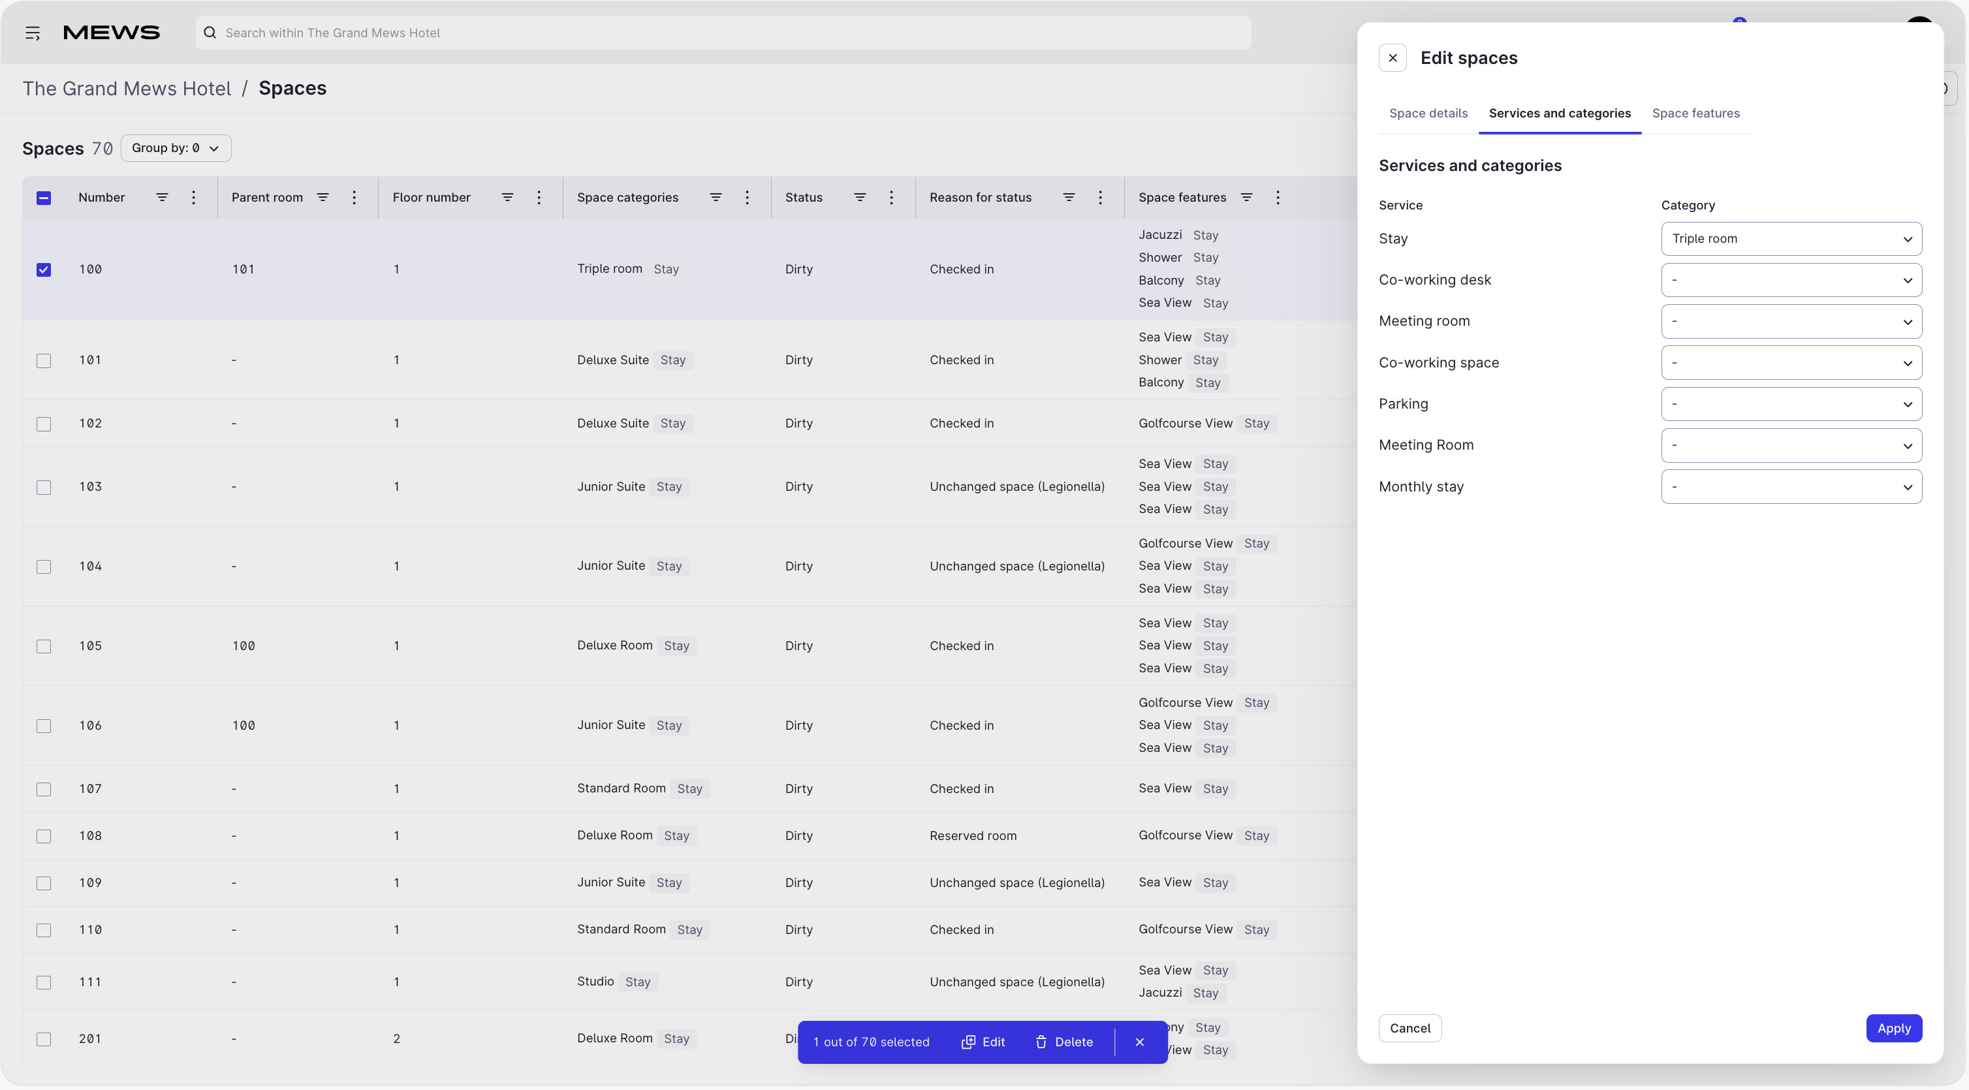Open the Co-working desk category dropdown
The height and width of the screenshot is (1090, 1969).
pyautogui.click(x=1791, y=280)
